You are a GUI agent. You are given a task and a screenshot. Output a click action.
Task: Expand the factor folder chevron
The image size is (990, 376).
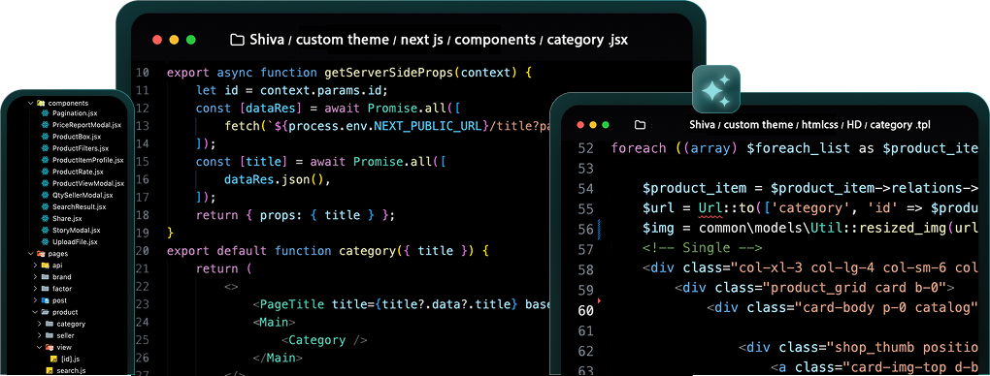(x=35, y=289)
